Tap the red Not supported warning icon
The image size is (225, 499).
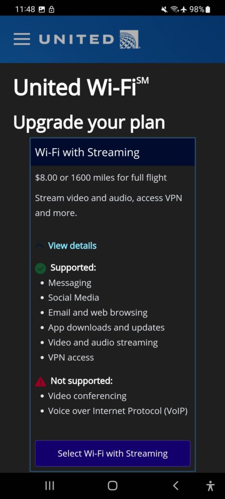coord(41,381)
